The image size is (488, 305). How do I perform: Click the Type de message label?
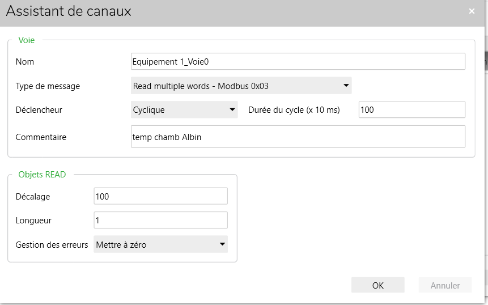(x=48, y=87)
